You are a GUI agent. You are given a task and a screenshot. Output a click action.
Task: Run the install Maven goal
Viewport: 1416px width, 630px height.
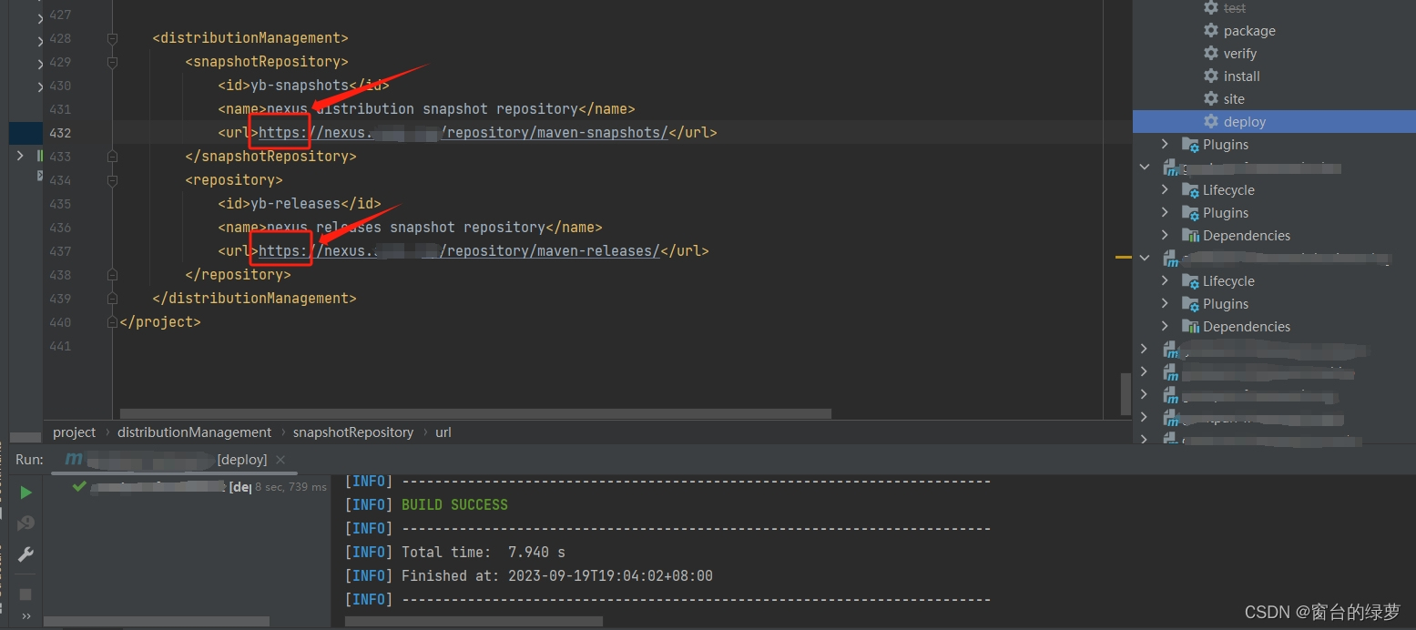pyautogui.click(x=1241, y=76)
